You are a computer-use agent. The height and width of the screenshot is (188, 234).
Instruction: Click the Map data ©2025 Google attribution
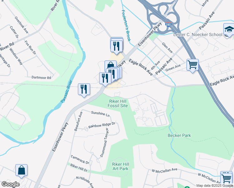pos(215,186)
